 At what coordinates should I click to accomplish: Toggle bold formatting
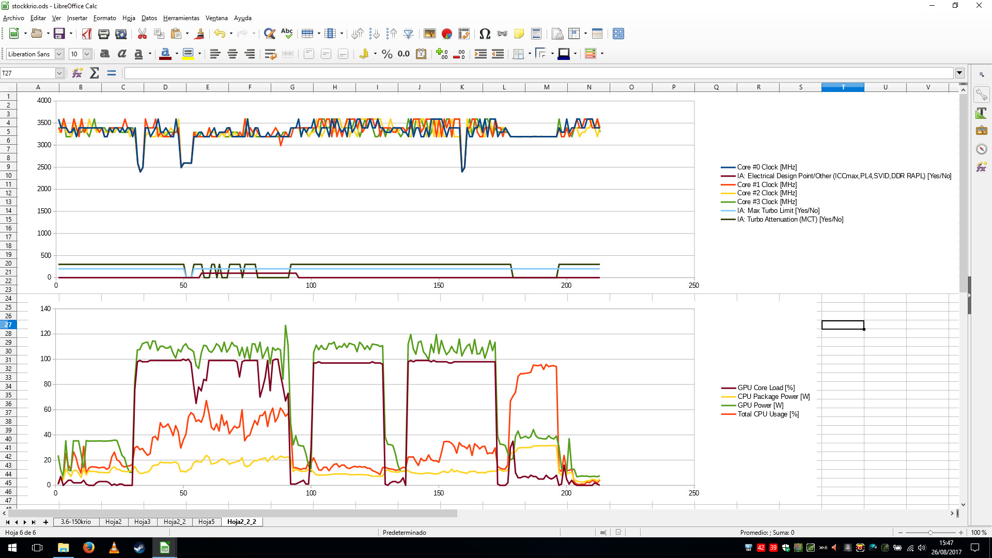point(105,54)
